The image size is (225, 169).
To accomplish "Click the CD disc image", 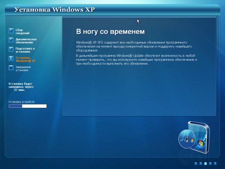I will coord(187,139).
